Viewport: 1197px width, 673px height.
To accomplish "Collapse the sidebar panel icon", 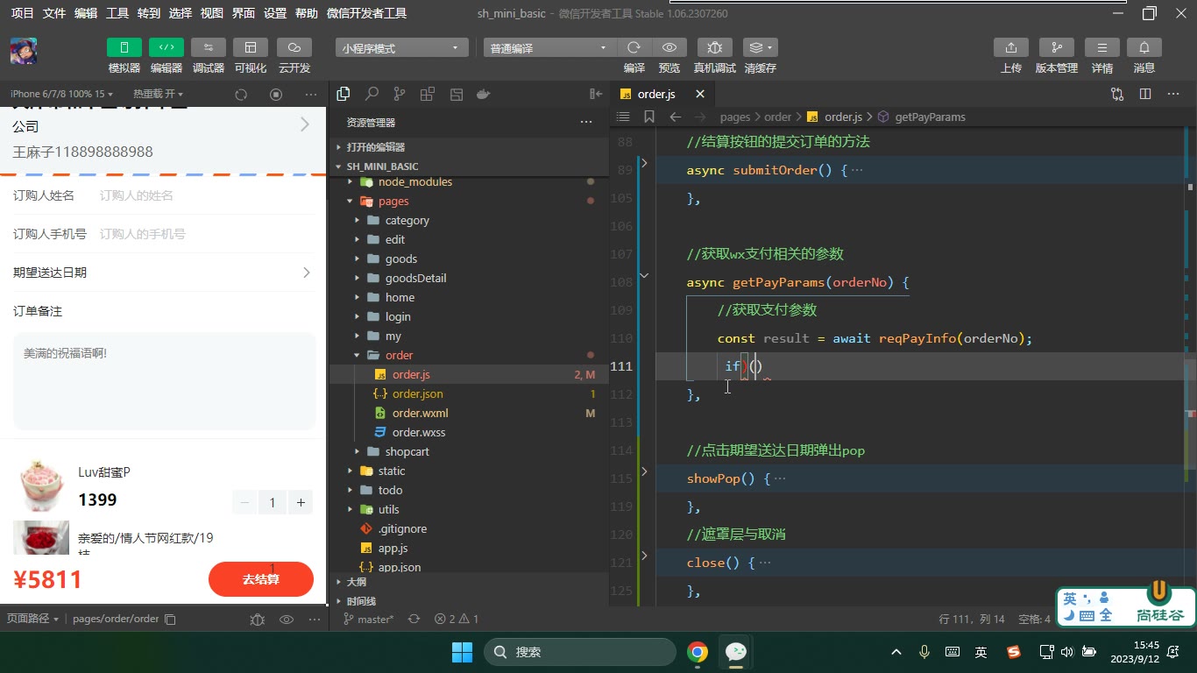I will 596,94.
